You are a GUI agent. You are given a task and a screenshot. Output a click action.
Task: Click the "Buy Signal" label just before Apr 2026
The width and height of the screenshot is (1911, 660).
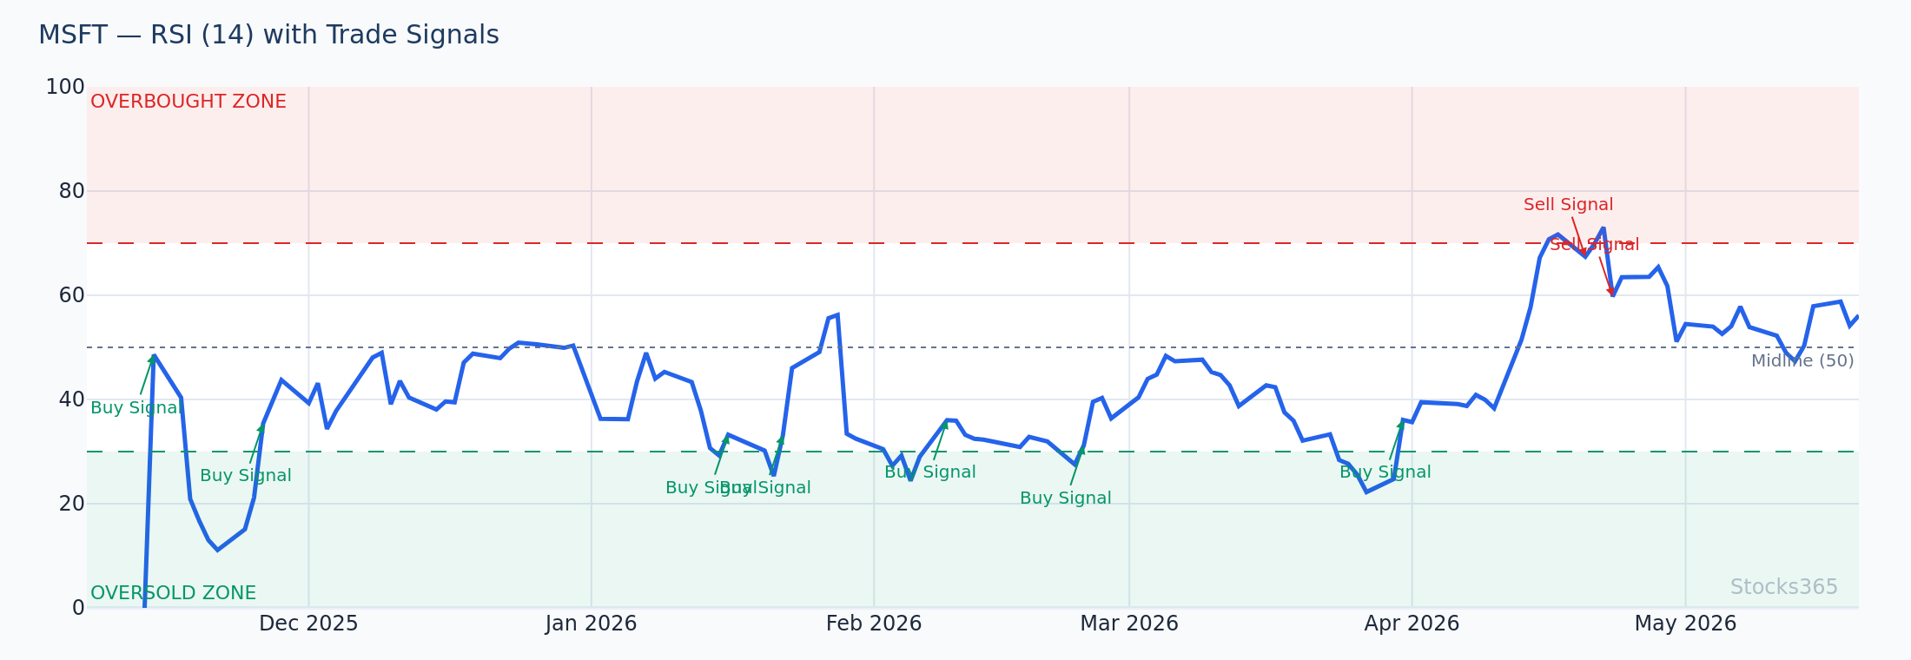coord(1385,472)
